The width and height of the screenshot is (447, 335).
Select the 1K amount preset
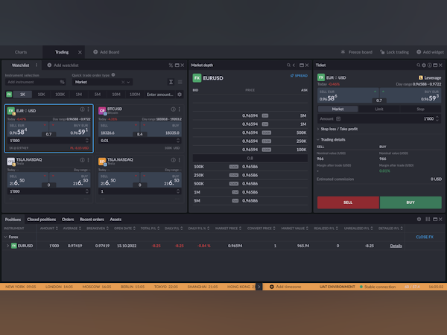tap(22, 95)
